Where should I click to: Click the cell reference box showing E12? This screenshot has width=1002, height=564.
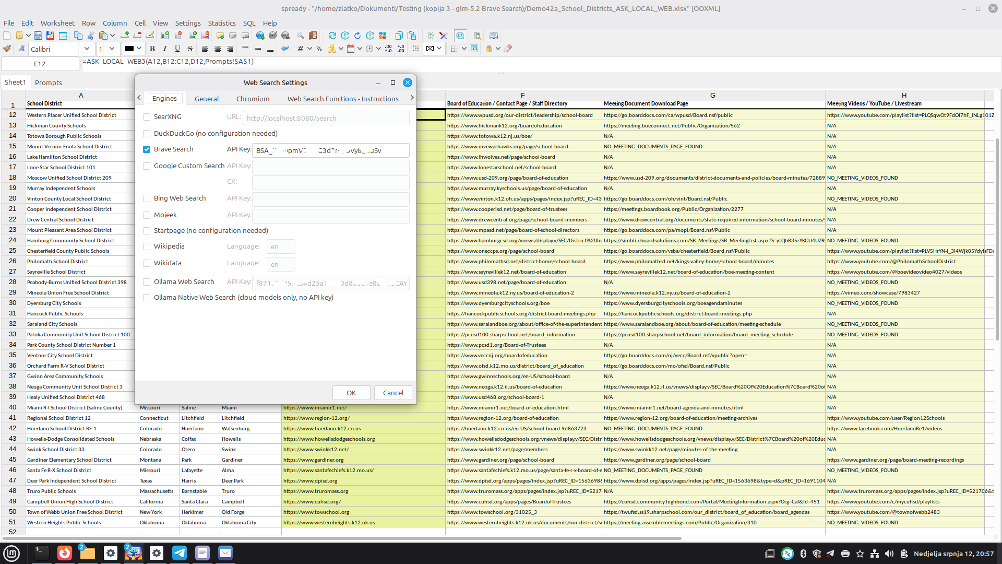(40, 64)
